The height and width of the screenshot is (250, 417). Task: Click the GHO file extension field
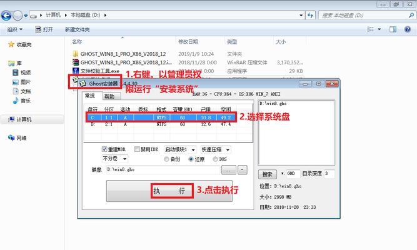point(293,173)
